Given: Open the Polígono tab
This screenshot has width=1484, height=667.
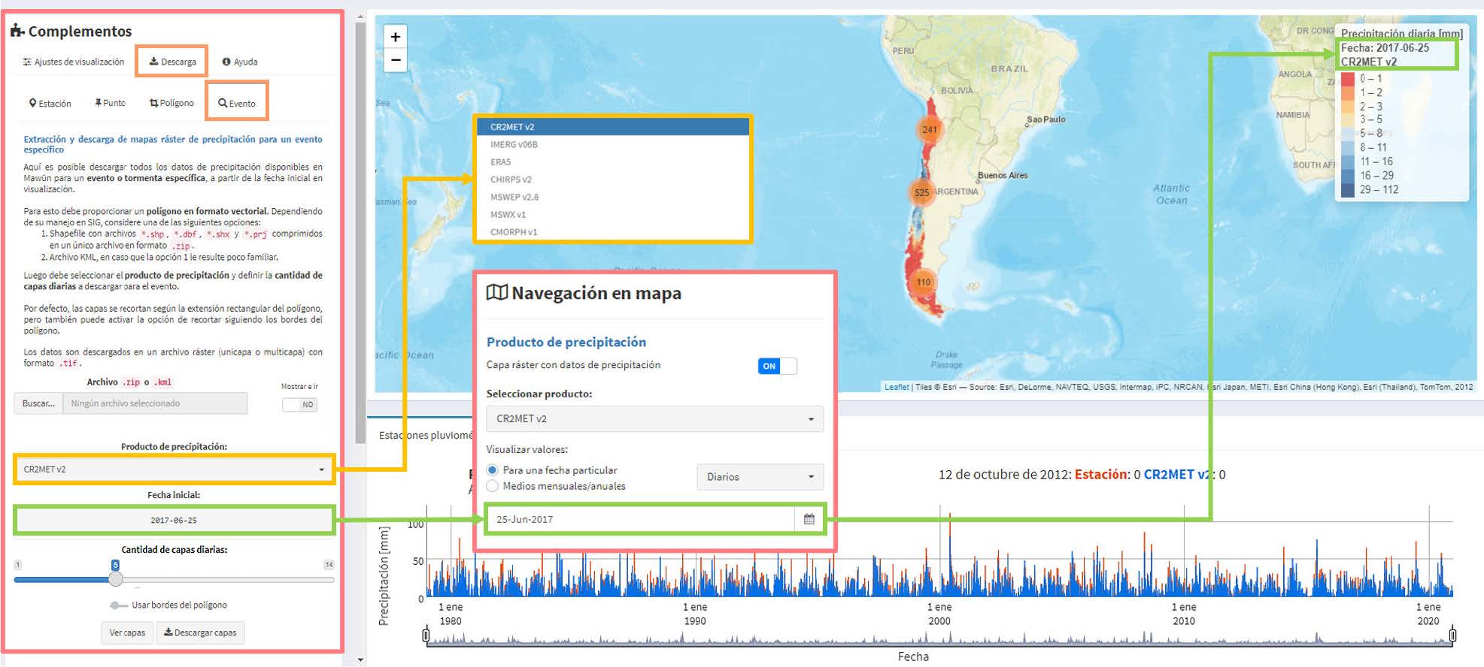Looking at the screenshot, I should click(171, 104).
